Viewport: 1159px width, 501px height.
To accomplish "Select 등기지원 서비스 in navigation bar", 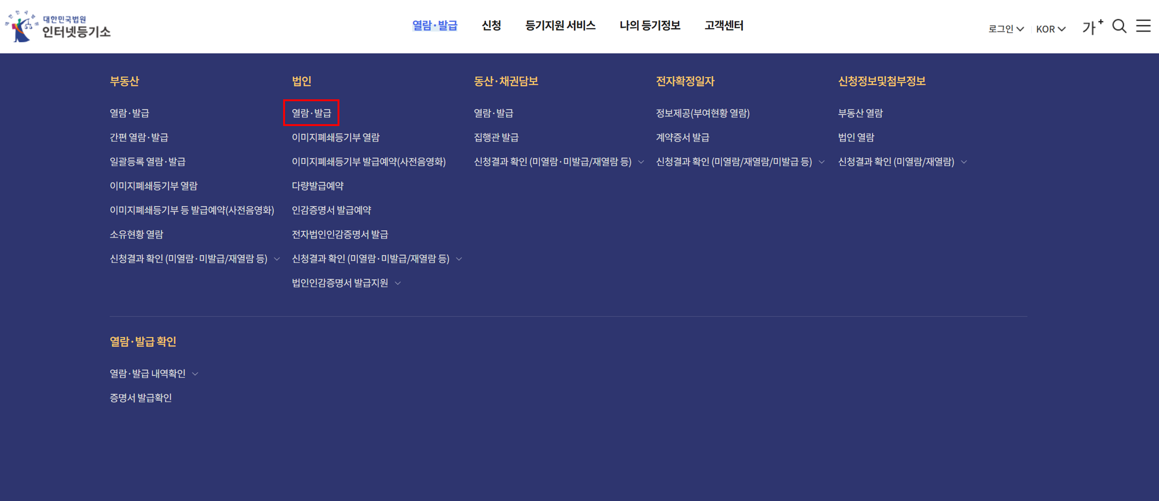I will 560,26.
